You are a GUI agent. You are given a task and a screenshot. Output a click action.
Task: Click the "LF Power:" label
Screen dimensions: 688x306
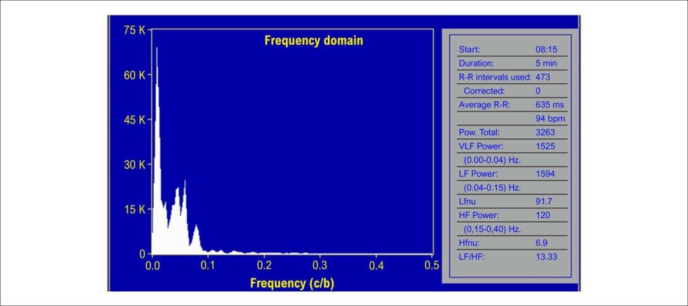tap(478, 174)
